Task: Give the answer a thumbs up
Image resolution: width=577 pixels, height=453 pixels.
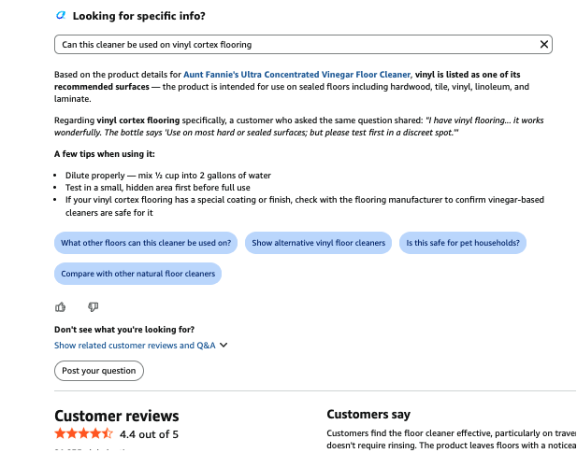Action: click(61, 306)
